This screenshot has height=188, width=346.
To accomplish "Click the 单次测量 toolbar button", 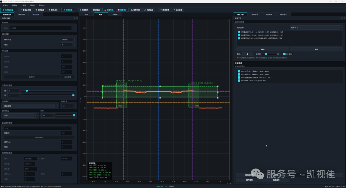I will coord(165,10).
